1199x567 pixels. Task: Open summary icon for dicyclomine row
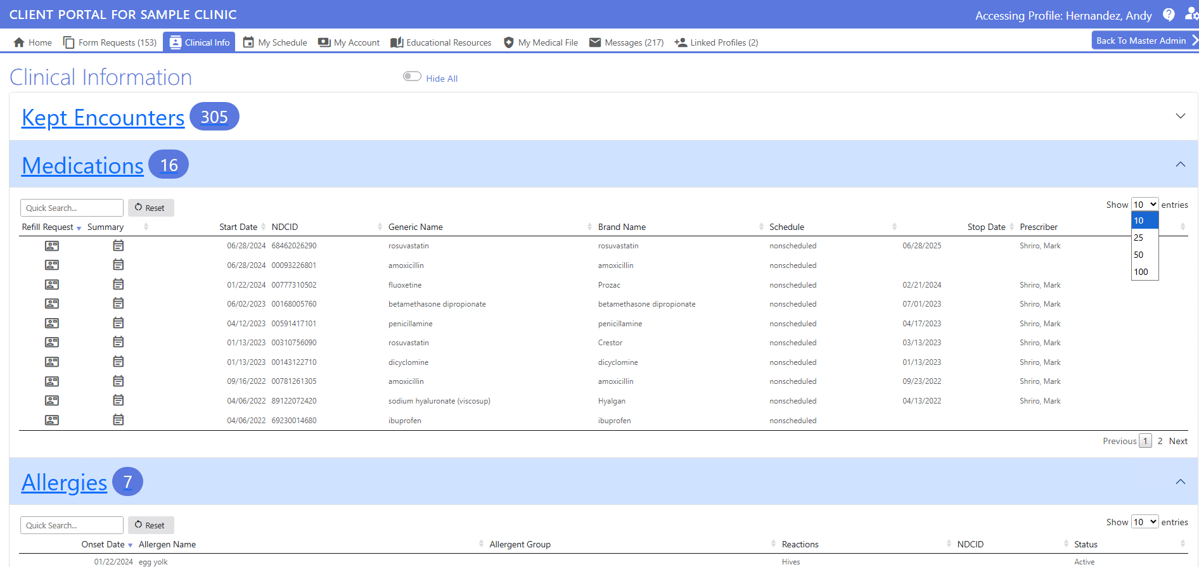119,361
